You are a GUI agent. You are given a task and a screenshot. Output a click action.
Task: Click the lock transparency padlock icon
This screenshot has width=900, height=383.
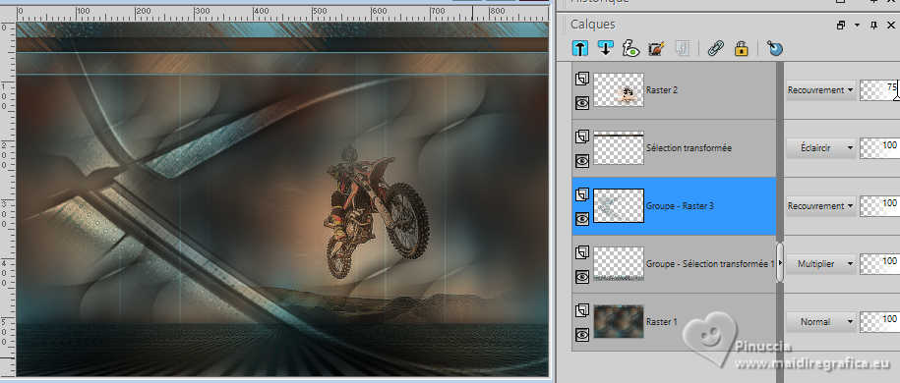click(741, 48)
